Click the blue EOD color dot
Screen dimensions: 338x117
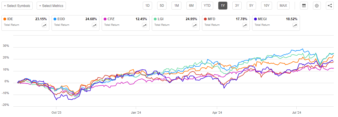pos(55,19)
